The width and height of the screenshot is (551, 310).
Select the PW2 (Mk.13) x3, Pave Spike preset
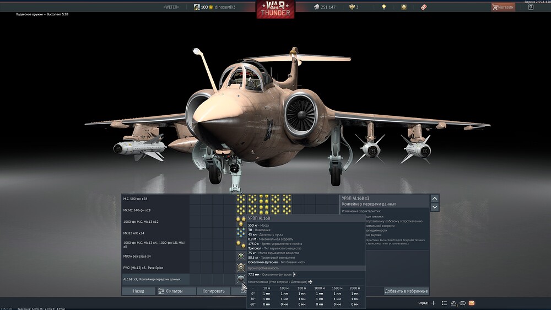155,268
